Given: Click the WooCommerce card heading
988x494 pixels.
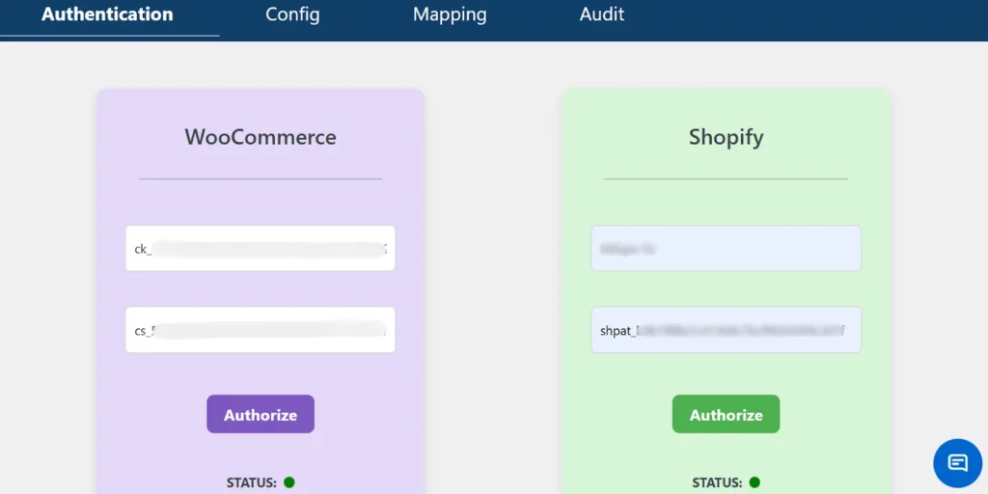Looking at the screenshot, I should coord(261,137).
